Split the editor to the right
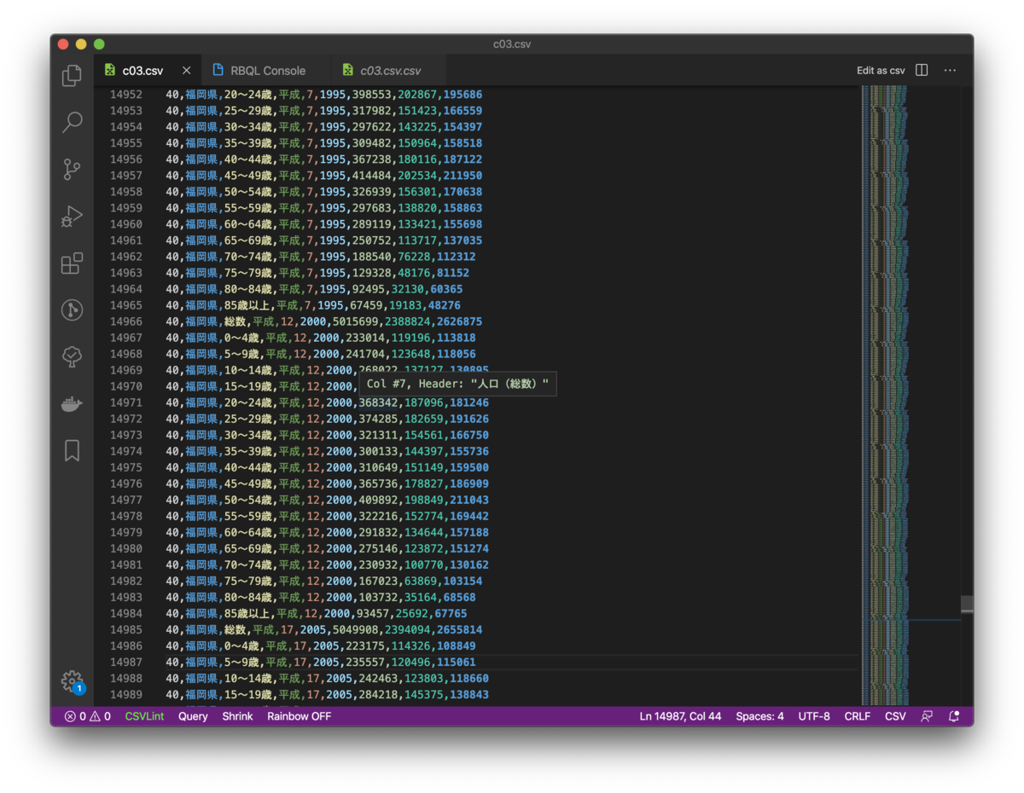 pyautogui.click(x=922, y=71)
